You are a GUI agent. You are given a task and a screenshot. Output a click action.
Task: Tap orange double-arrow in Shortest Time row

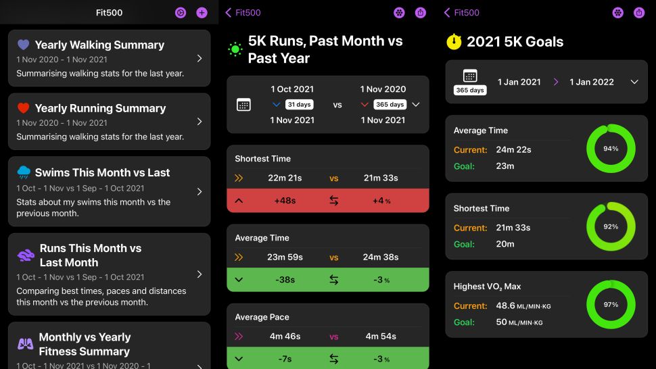[x=239, y=178]
